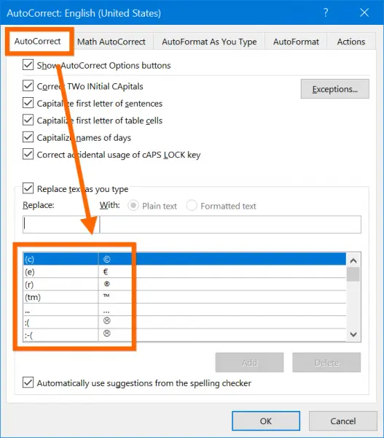Switch to the Math AutoCorrect tab
The height and width of the screenshot is (438, 384).
click(x=111, y=42)
